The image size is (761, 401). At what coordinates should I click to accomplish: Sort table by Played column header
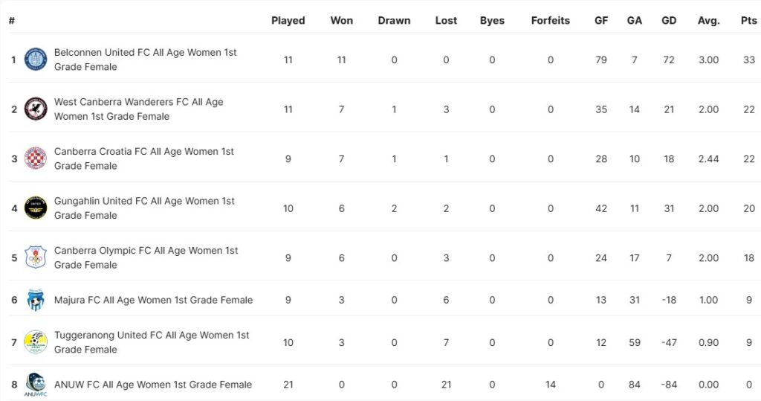tap(288, 21)
